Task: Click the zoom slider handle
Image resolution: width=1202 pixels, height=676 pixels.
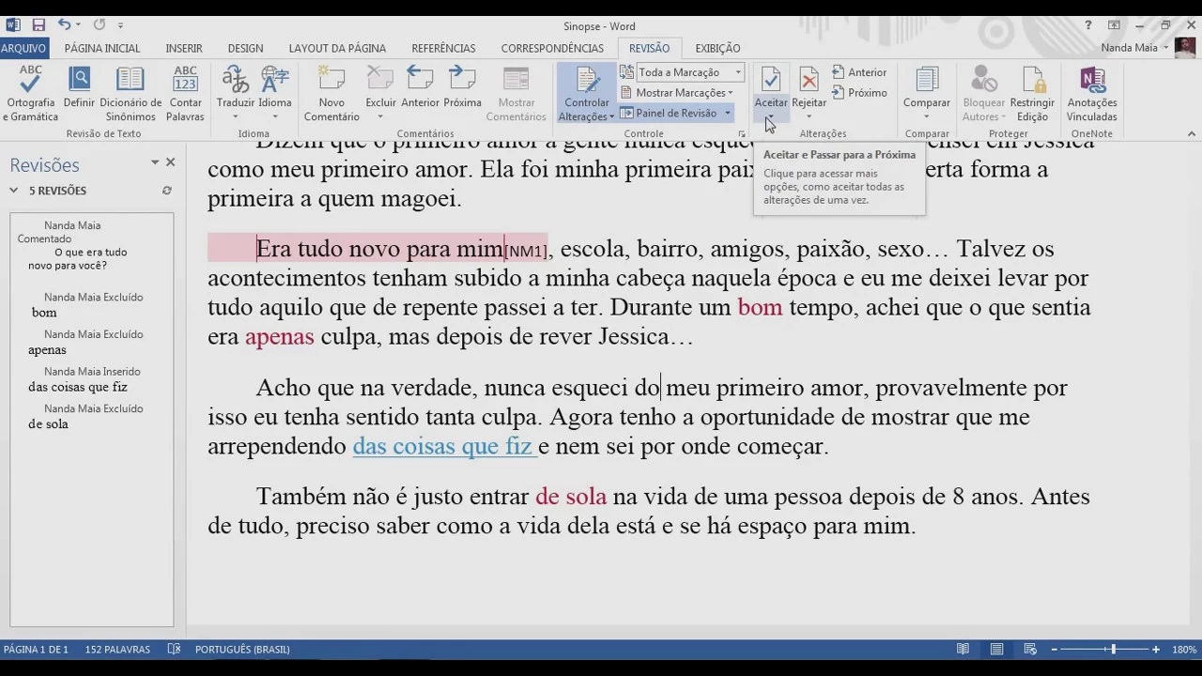Action: [1114, 649]
